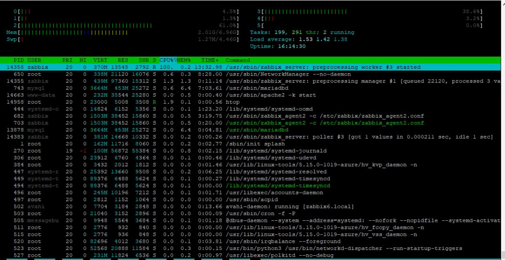Click the PRI column header
The width and height of the screenshot is (505, 260).
pyautogui.click(x=67, y=60)
